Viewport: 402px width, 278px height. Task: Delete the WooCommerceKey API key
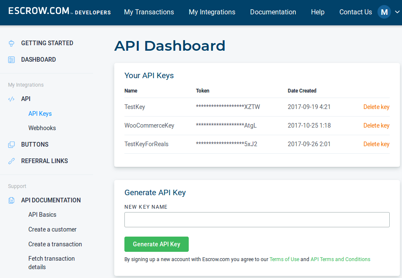click(x=376, y=125)
